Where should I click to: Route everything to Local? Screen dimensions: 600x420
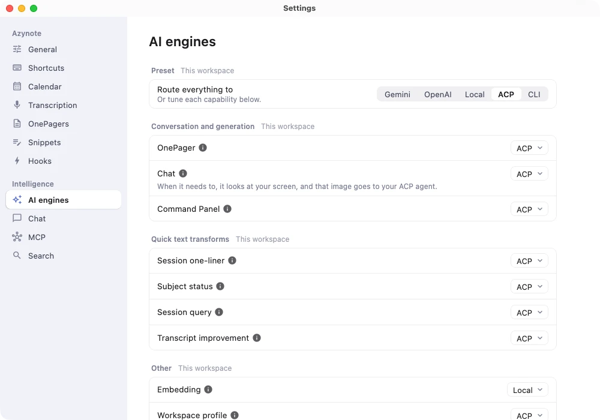[475, 94]
